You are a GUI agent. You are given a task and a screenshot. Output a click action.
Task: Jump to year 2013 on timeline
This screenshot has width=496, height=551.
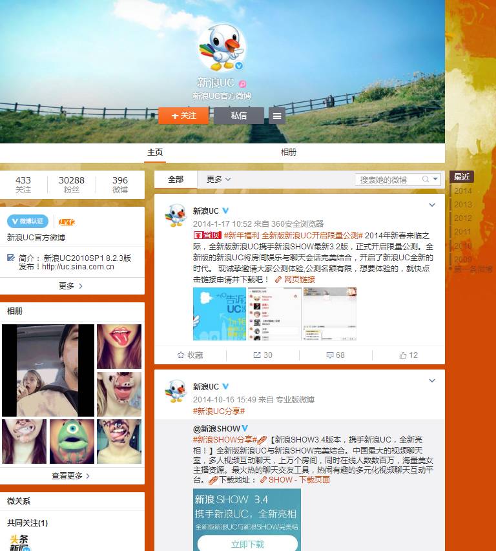pos(462,205)
